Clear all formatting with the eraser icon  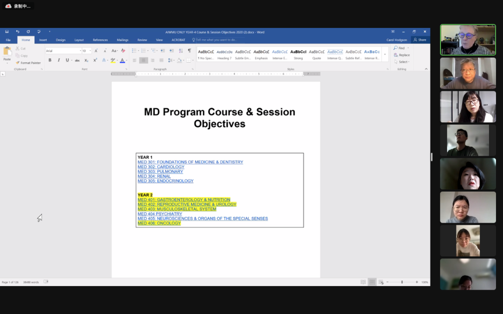123,51
